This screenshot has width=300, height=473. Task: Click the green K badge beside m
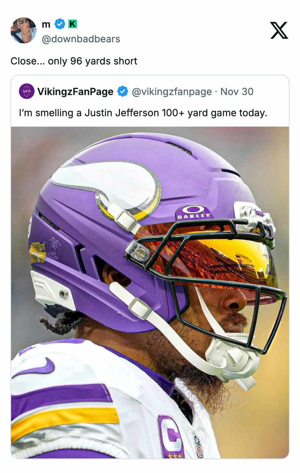pos(72,24)
